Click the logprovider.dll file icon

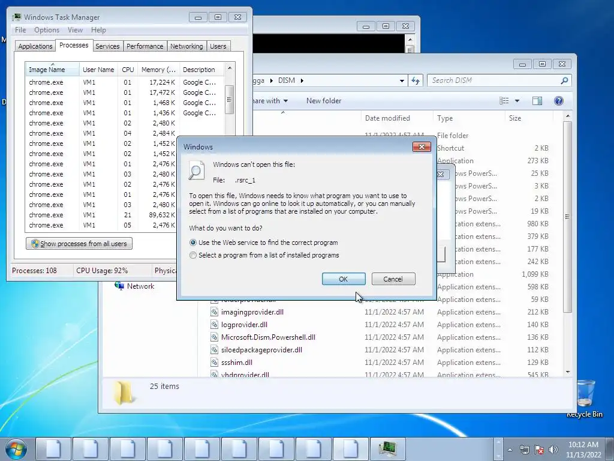point(214,325)
